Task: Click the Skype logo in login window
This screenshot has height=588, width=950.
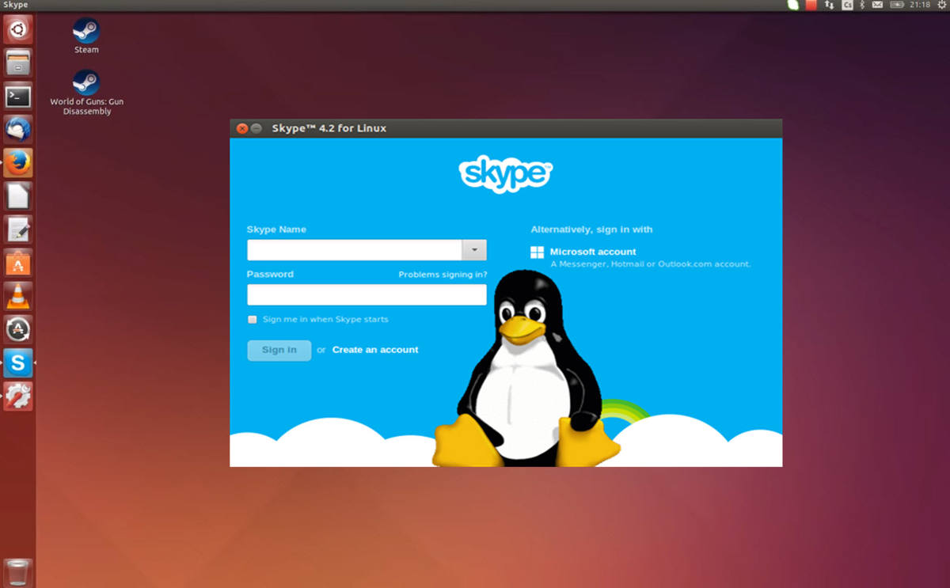Action: click(x=505, y=173)
